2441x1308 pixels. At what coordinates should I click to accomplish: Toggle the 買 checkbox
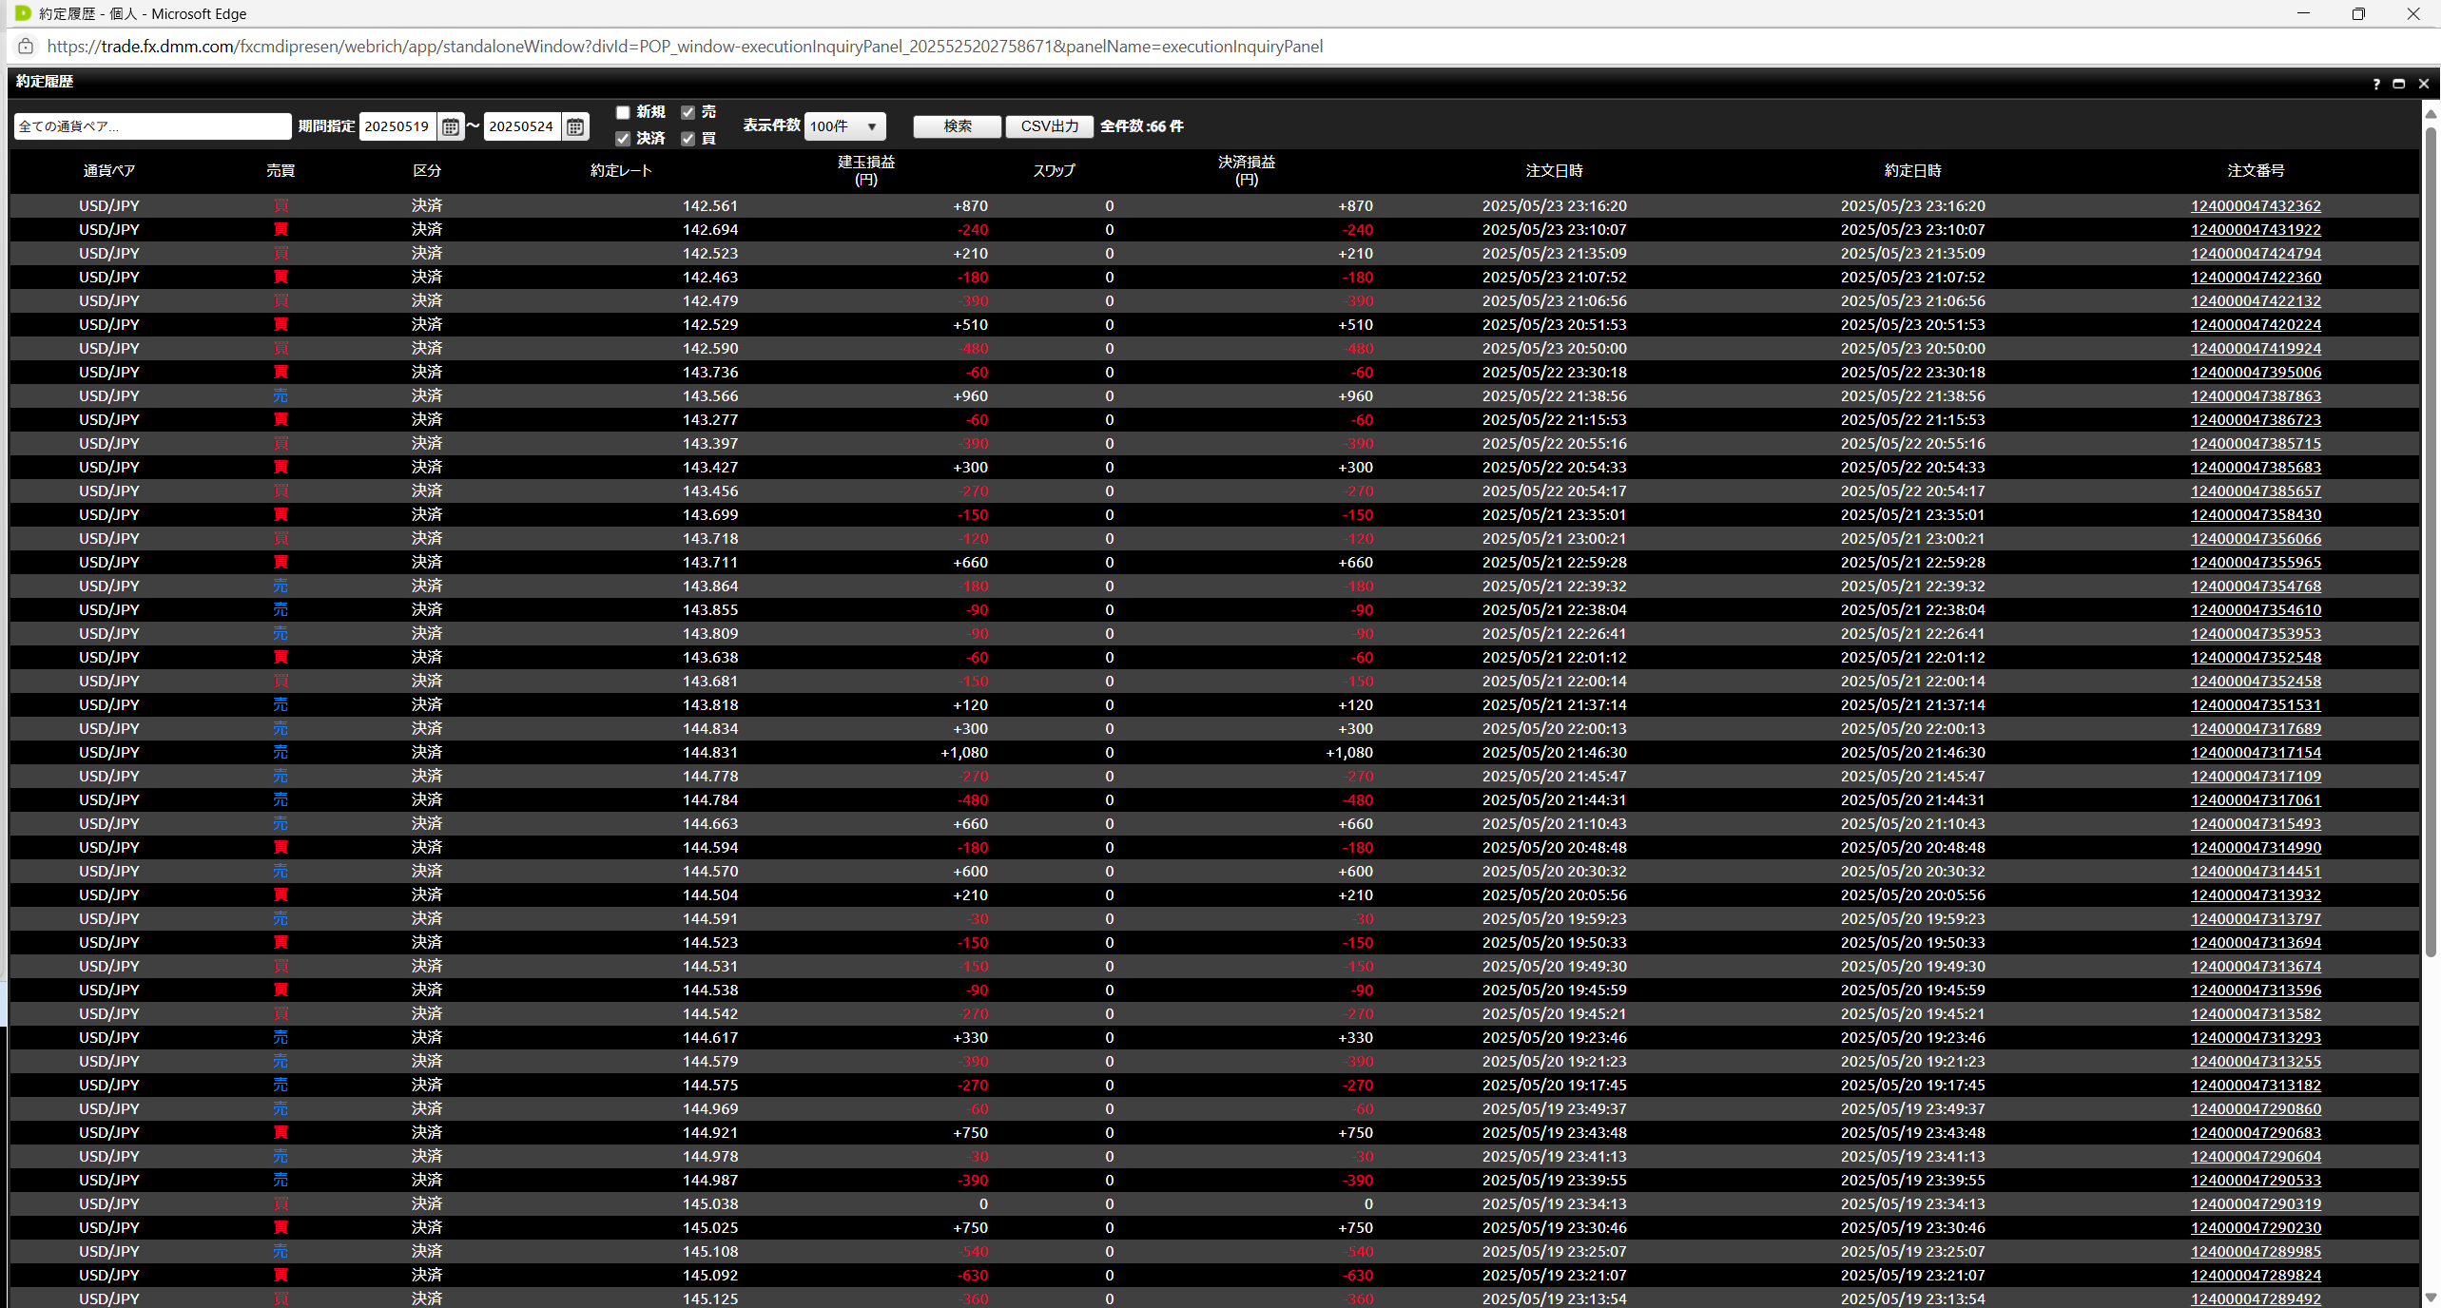(688, 139)
